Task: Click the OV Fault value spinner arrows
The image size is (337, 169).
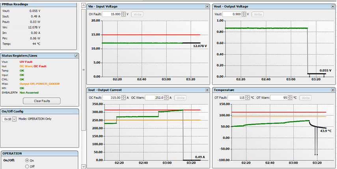Action: [x=123, y=14]
